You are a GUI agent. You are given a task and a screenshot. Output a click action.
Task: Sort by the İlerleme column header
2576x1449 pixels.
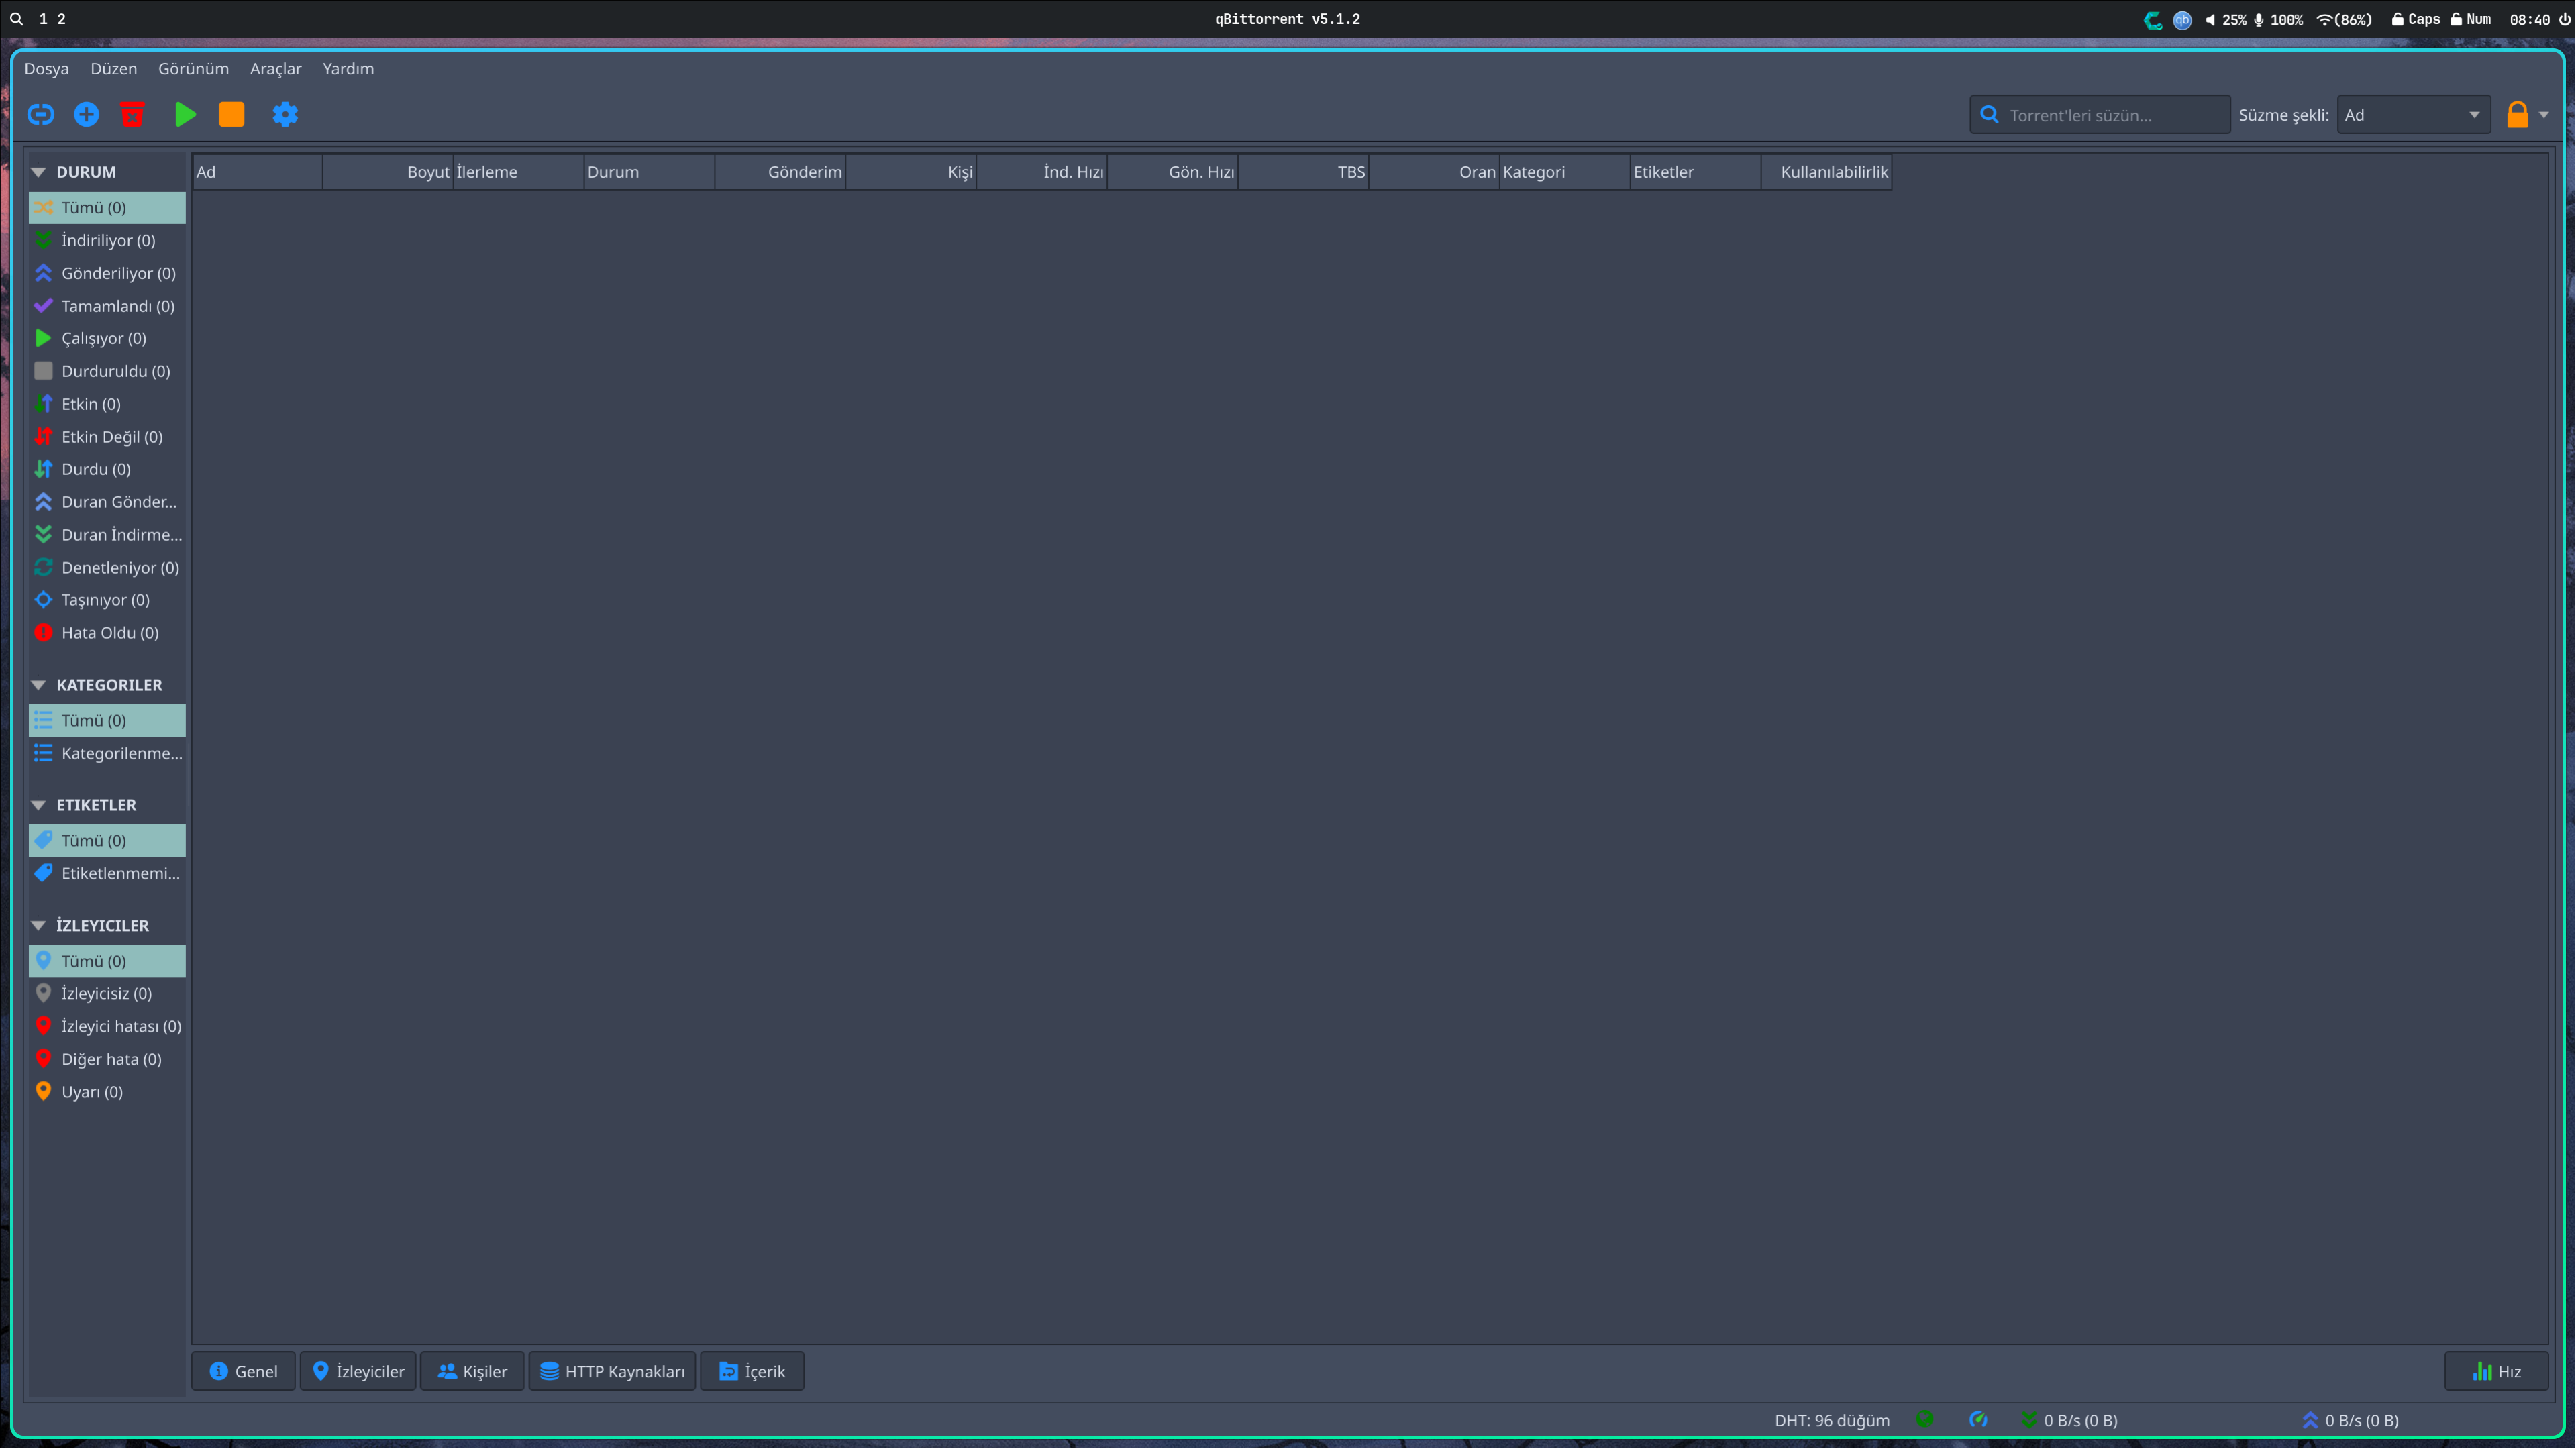coord(519,172)
